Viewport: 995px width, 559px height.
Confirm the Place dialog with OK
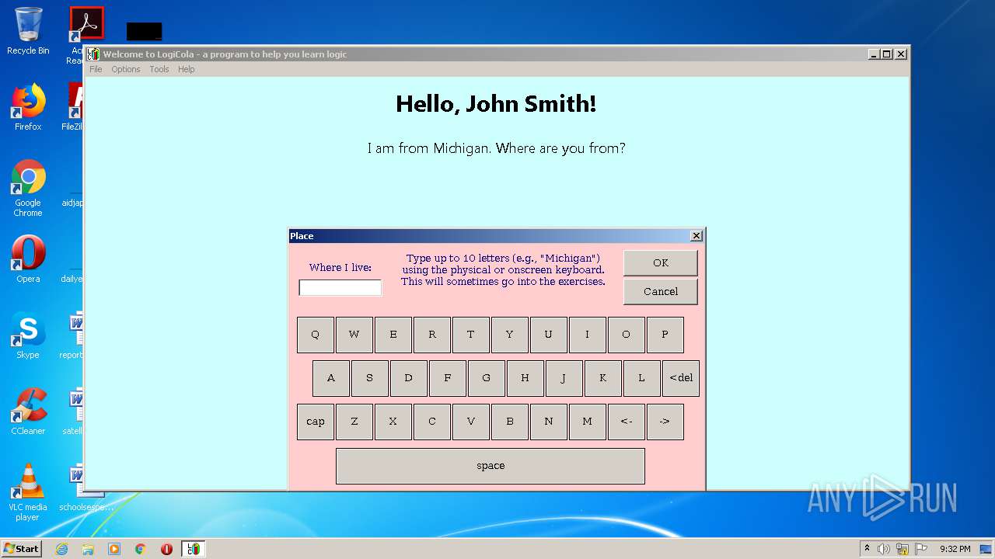pos(661,262)
